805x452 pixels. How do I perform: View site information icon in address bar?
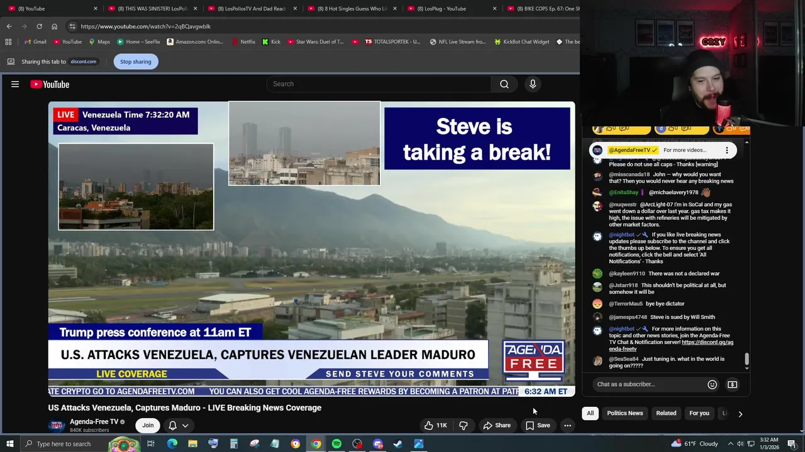[72, 26]
